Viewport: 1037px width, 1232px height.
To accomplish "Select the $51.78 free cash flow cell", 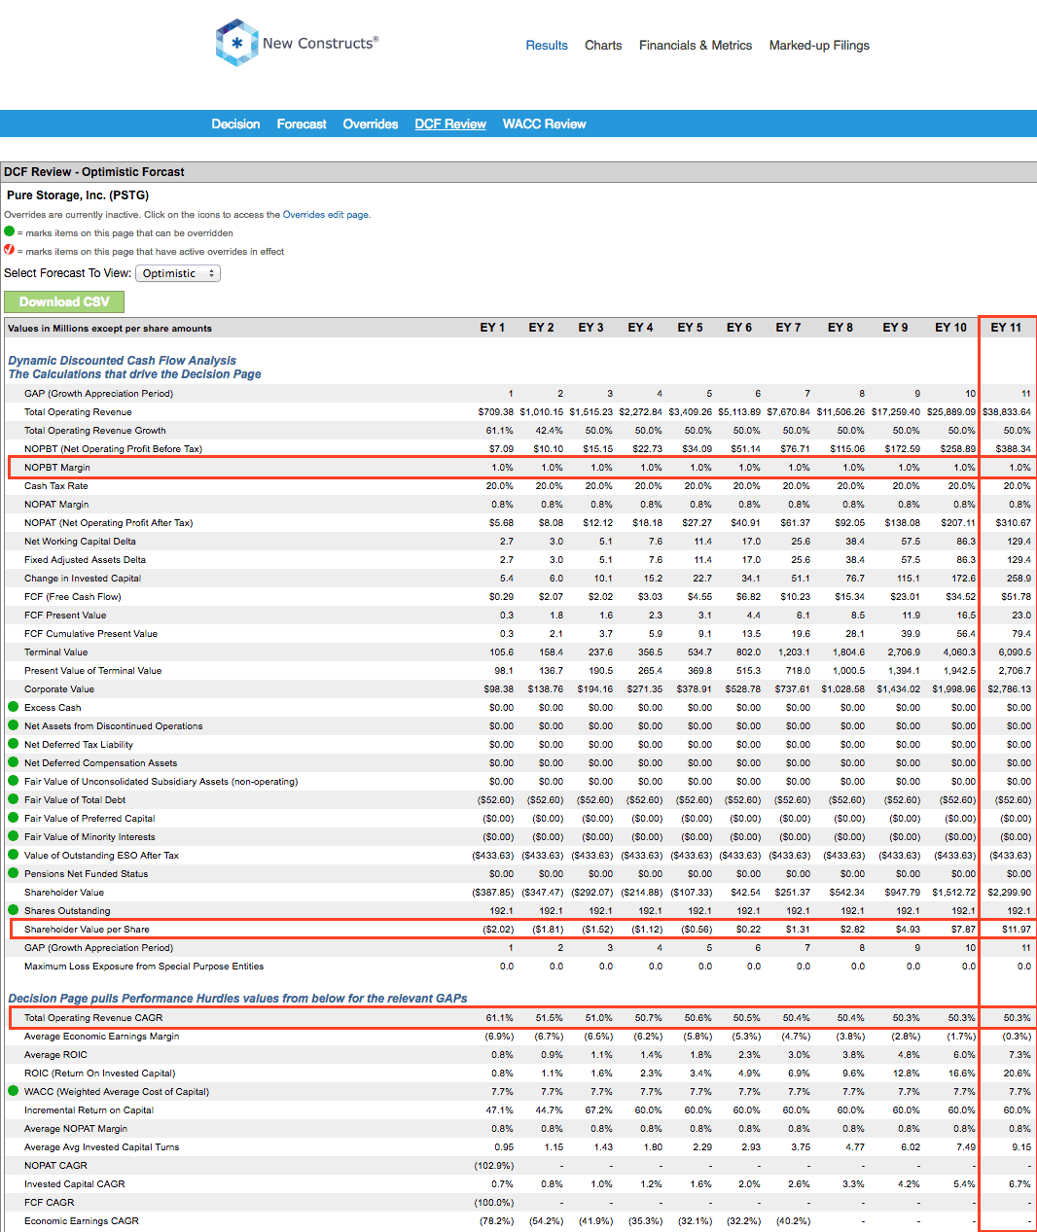I will [1017, 596].
